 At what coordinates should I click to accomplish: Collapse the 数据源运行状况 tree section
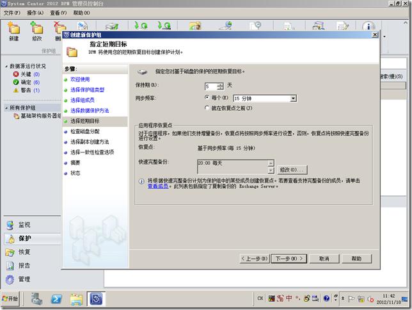[x=6, y=67]
